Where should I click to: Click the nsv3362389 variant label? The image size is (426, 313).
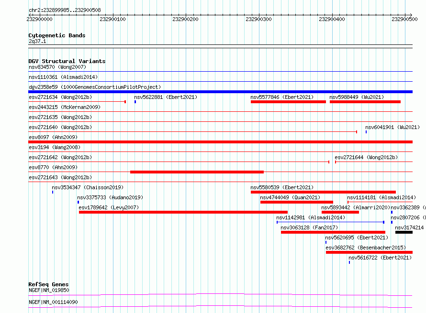[408, 207]
